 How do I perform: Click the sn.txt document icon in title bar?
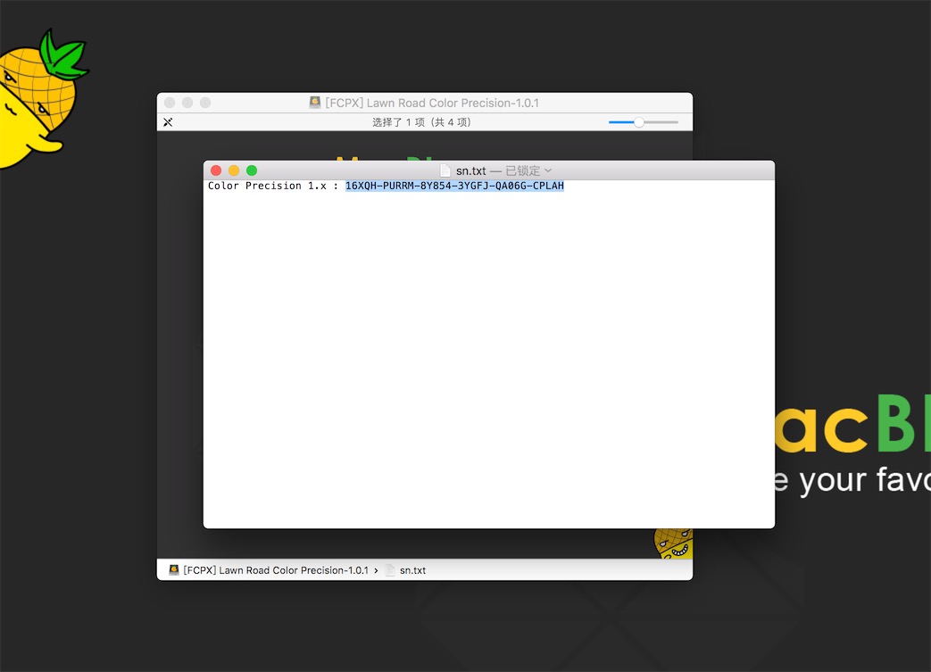tap(445, 170)
